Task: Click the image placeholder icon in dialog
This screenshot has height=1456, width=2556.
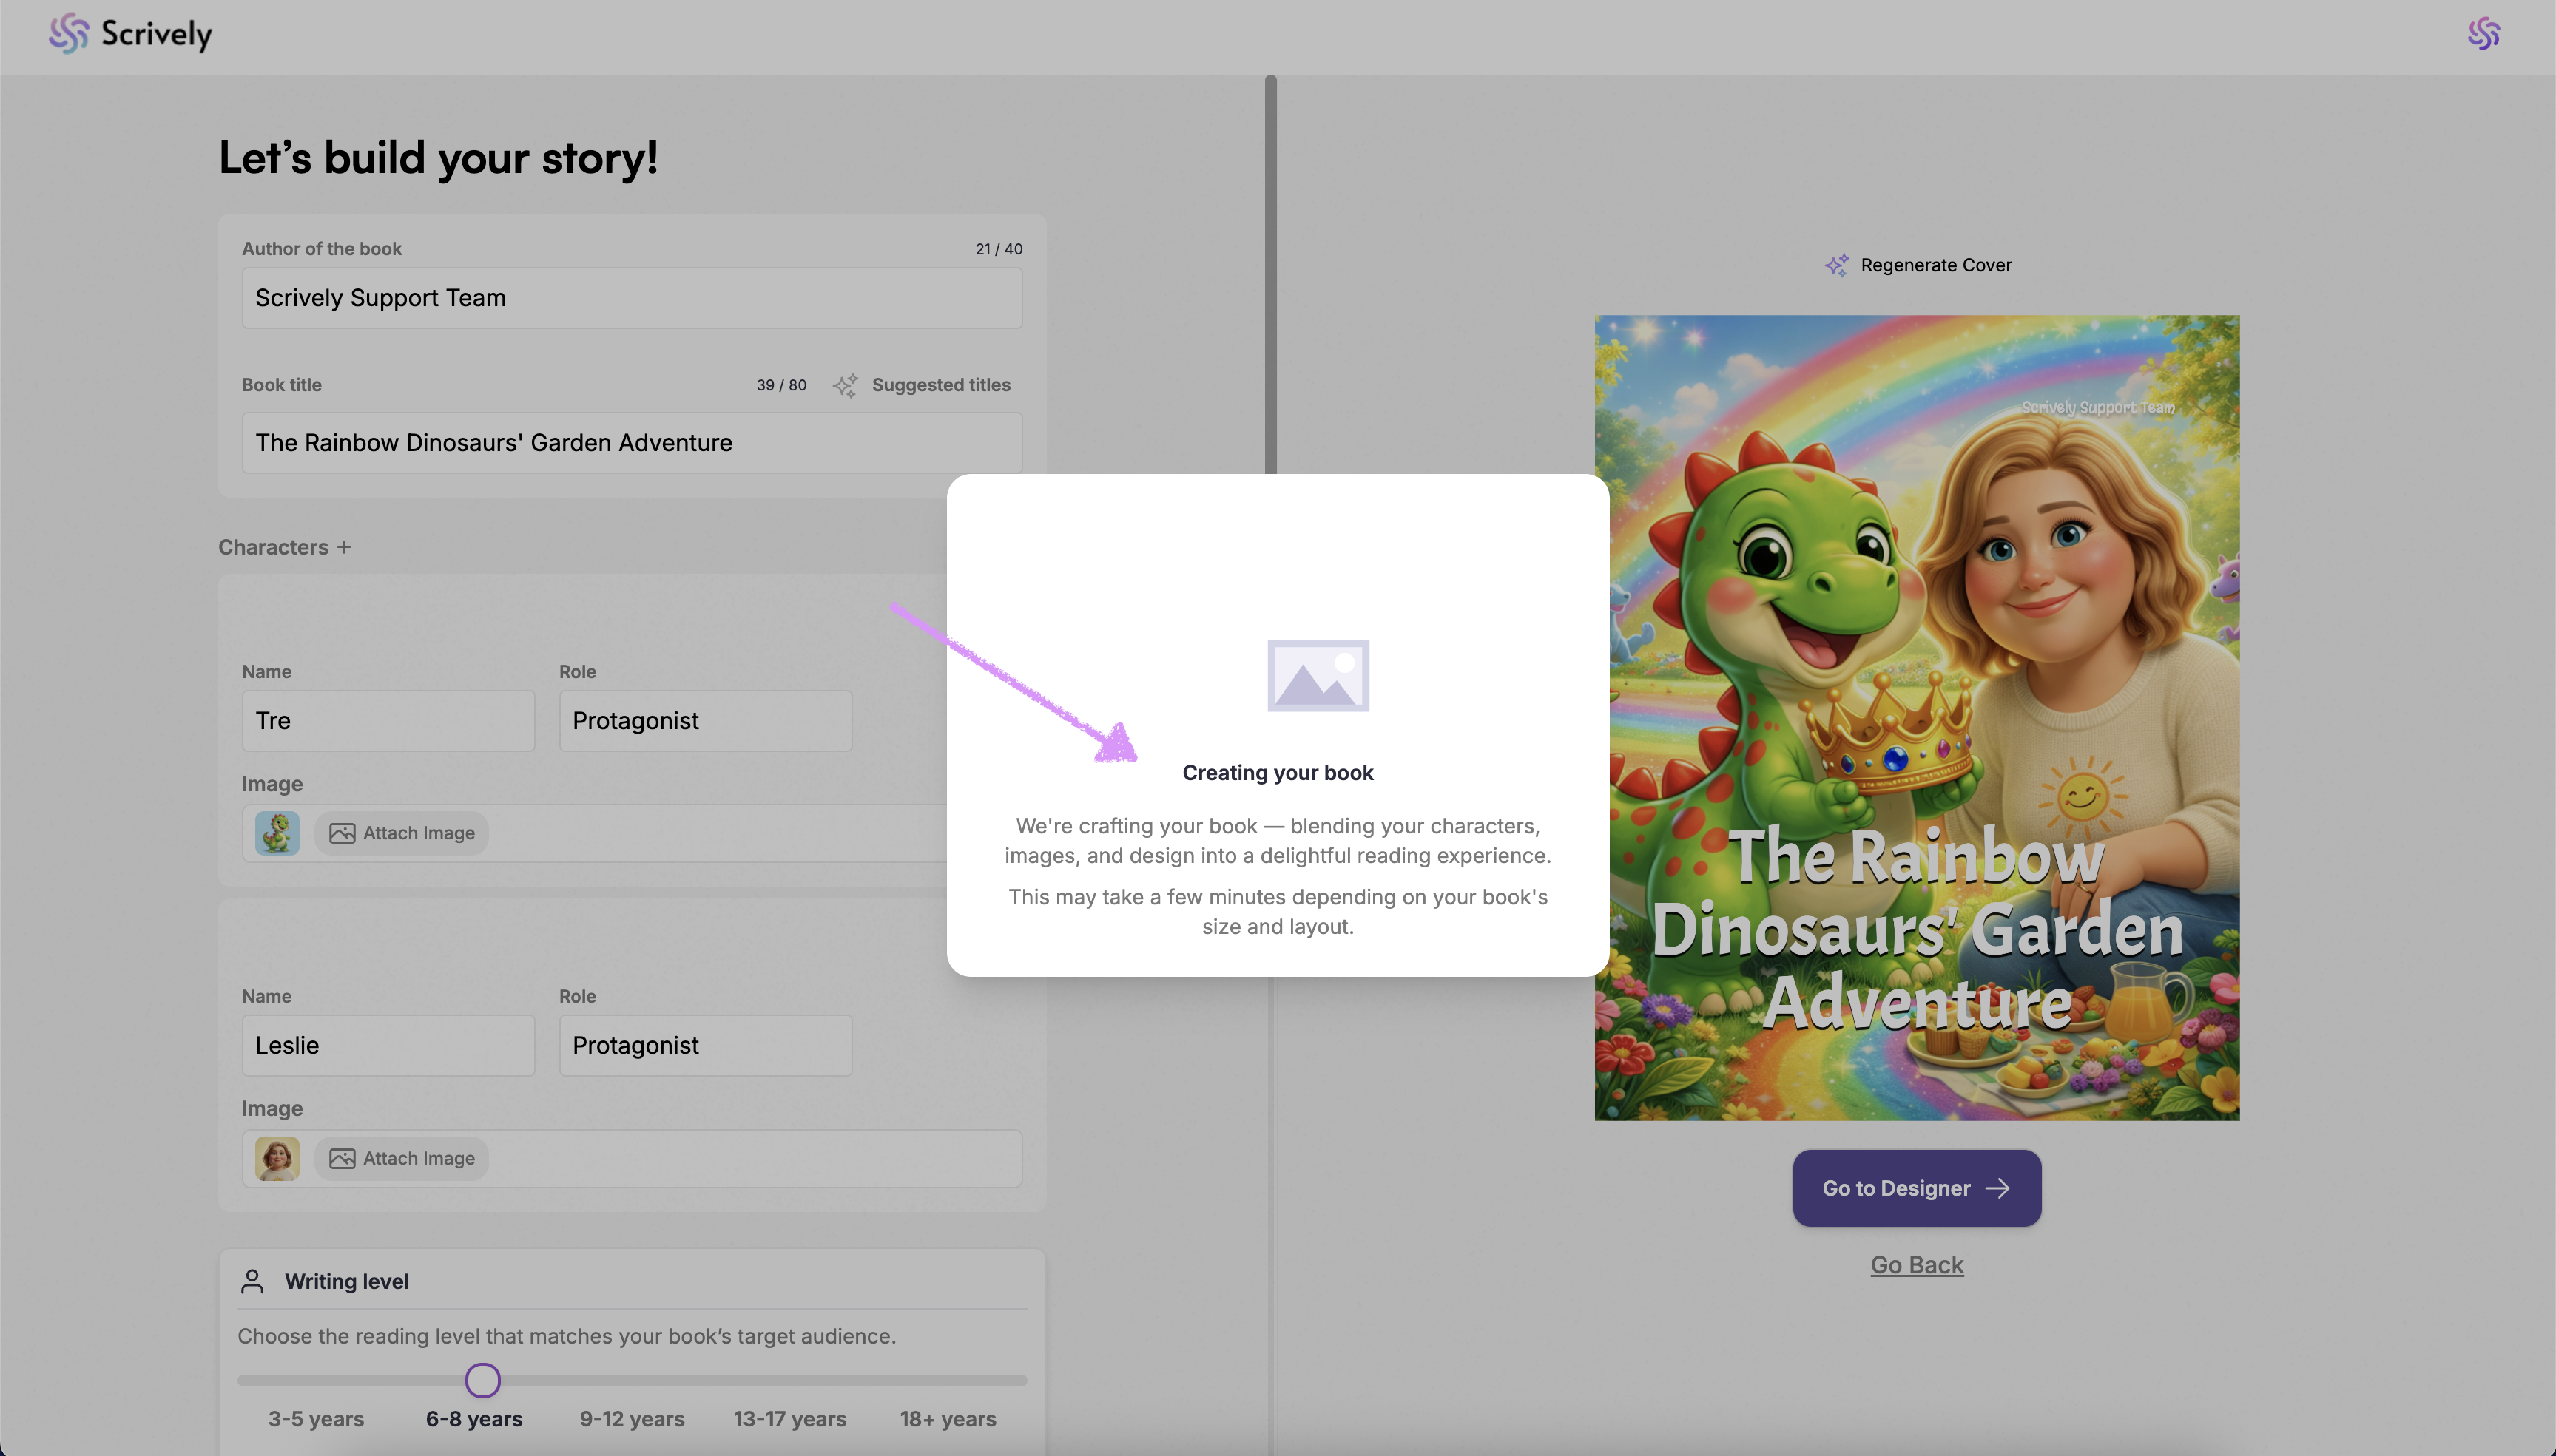Action: (x=1318, y=676)
